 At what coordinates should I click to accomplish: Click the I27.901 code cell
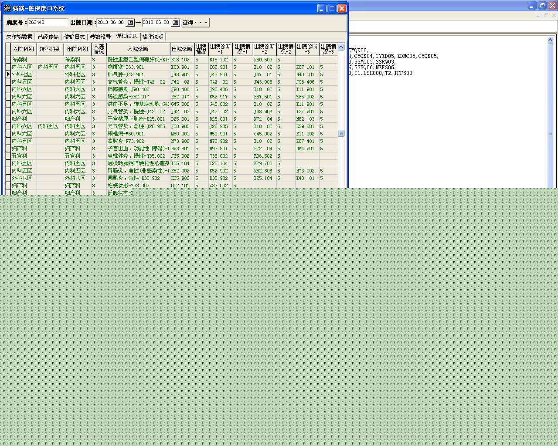click(307, 111)
